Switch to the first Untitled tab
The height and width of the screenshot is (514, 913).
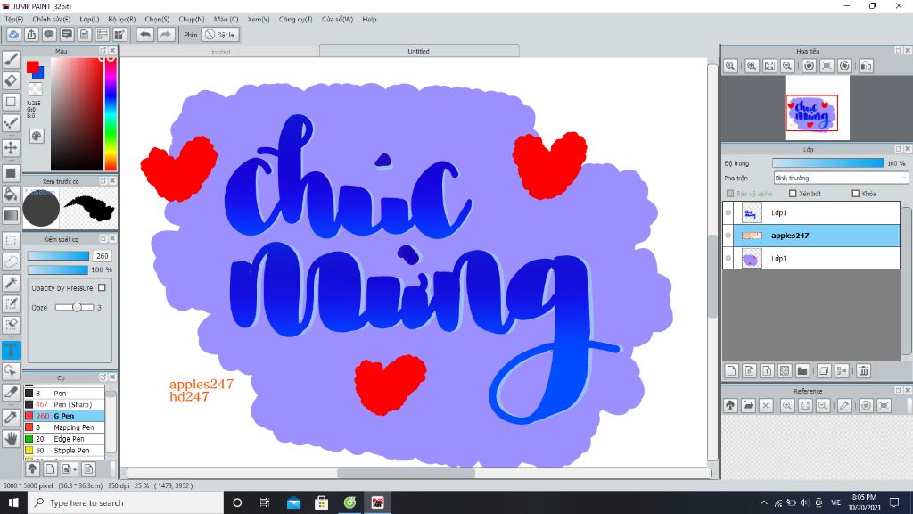click(219, 52)
